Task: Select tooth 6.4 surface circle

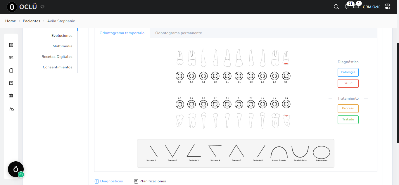Action: (274, 76)
